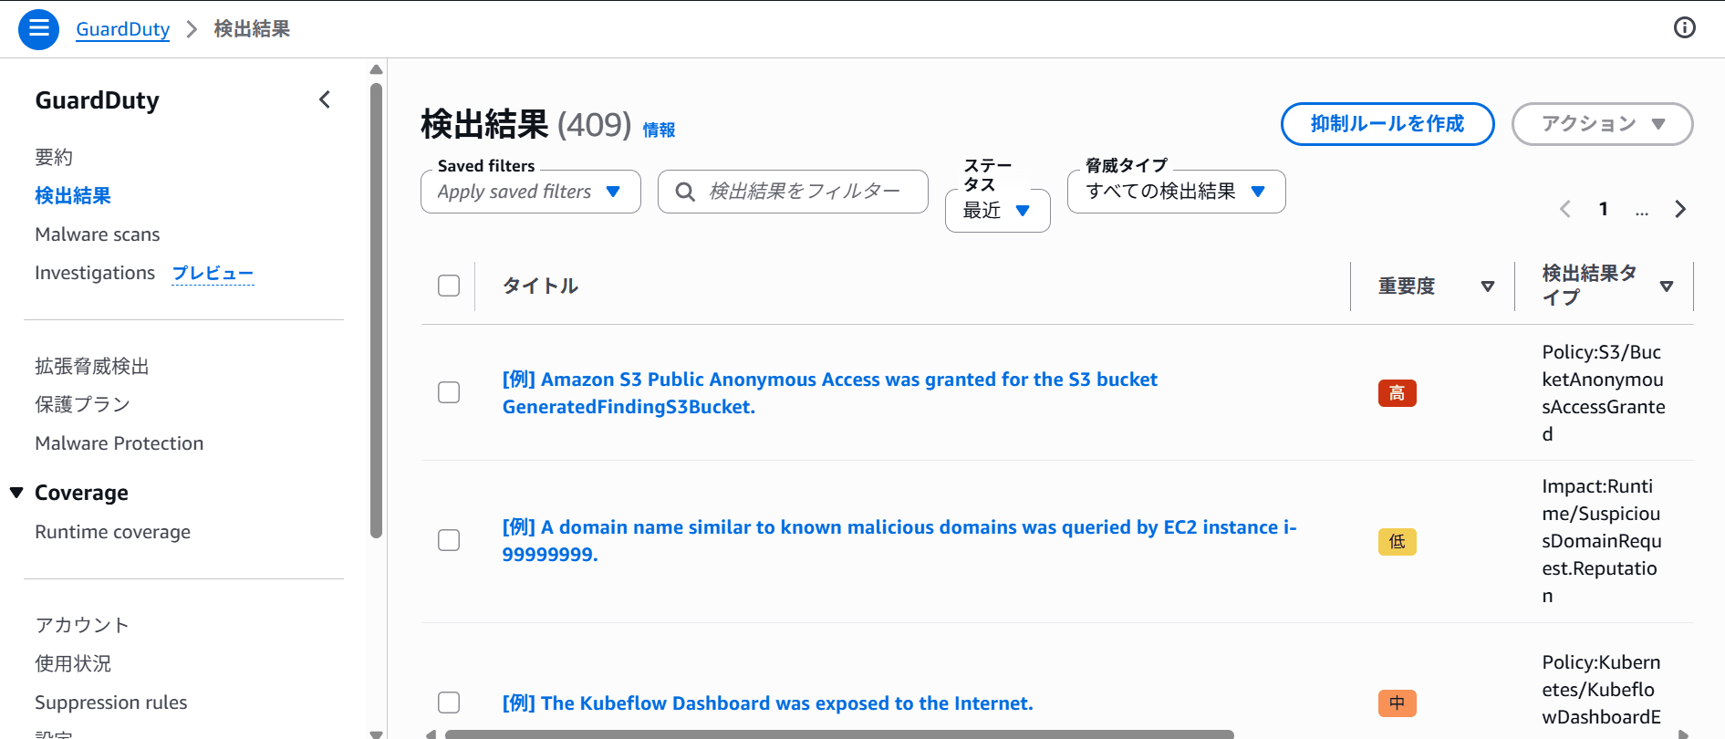Click the pagination ellipsis

pos(1642,211)
